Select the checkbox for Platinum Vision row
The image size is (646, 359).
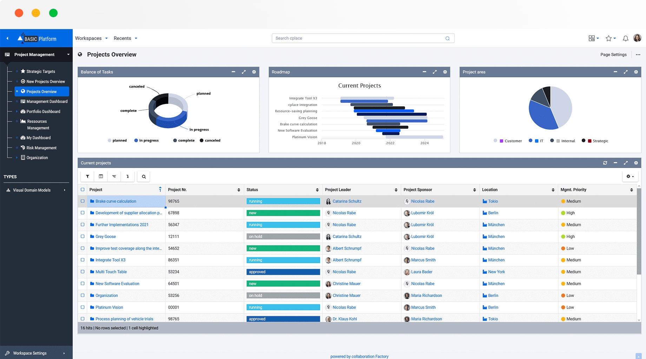coord(83,307)
